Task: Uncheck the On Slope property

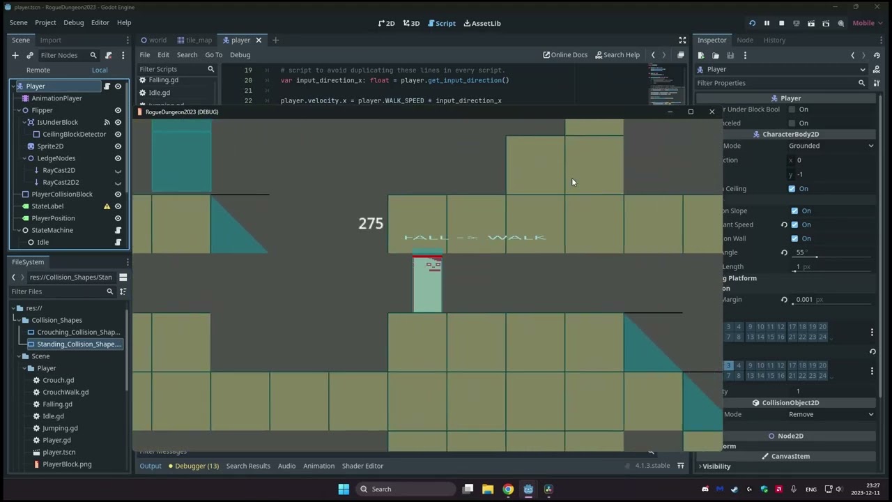Action: point(794,211)
